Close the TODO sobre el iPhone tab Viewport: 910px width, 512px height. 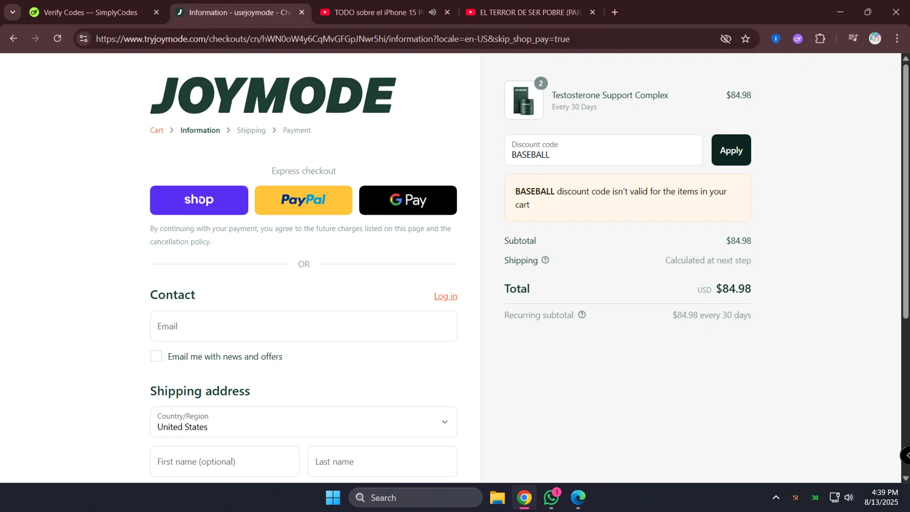click(447, 12)
